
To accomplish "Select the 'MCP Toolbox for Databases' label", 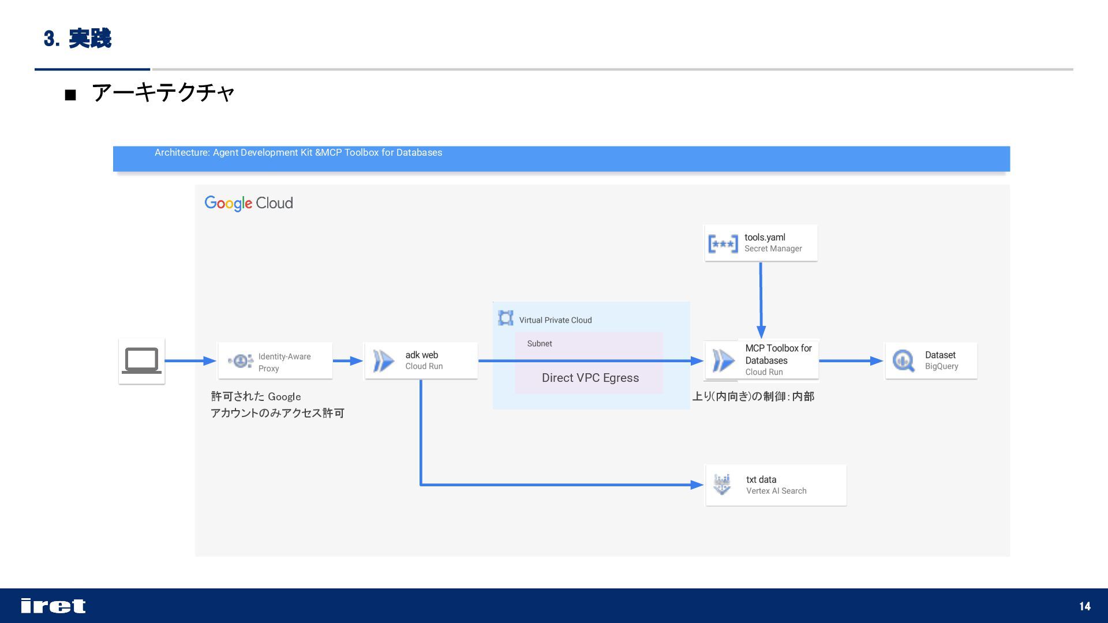I will (x=778, y=354).
